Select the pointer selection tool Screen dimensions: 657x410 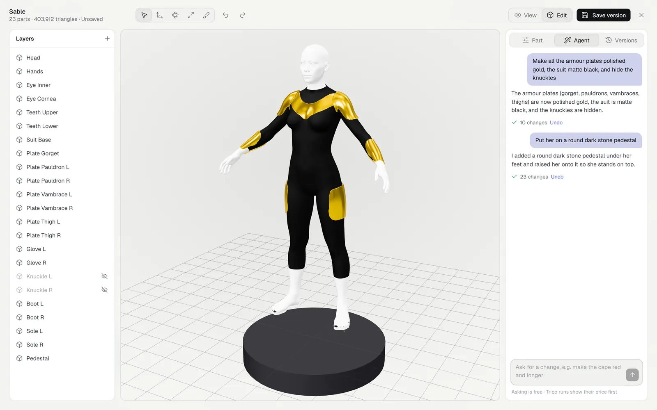pyautogui.click(x=144, y=15)
